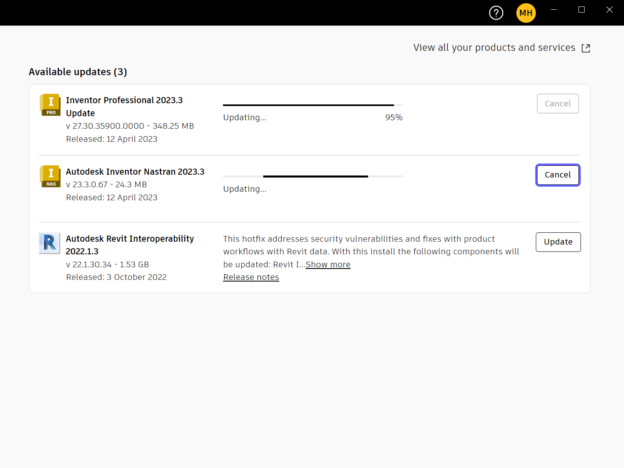
Task: Click the Inventor Professional progress bar
Action: click(312, 104)
